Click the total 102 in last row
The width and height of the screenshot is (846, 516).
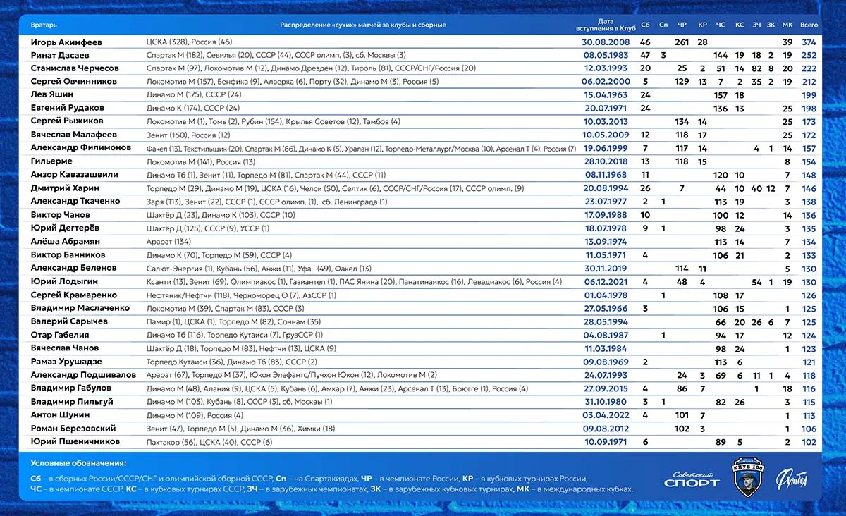(809, 442)
